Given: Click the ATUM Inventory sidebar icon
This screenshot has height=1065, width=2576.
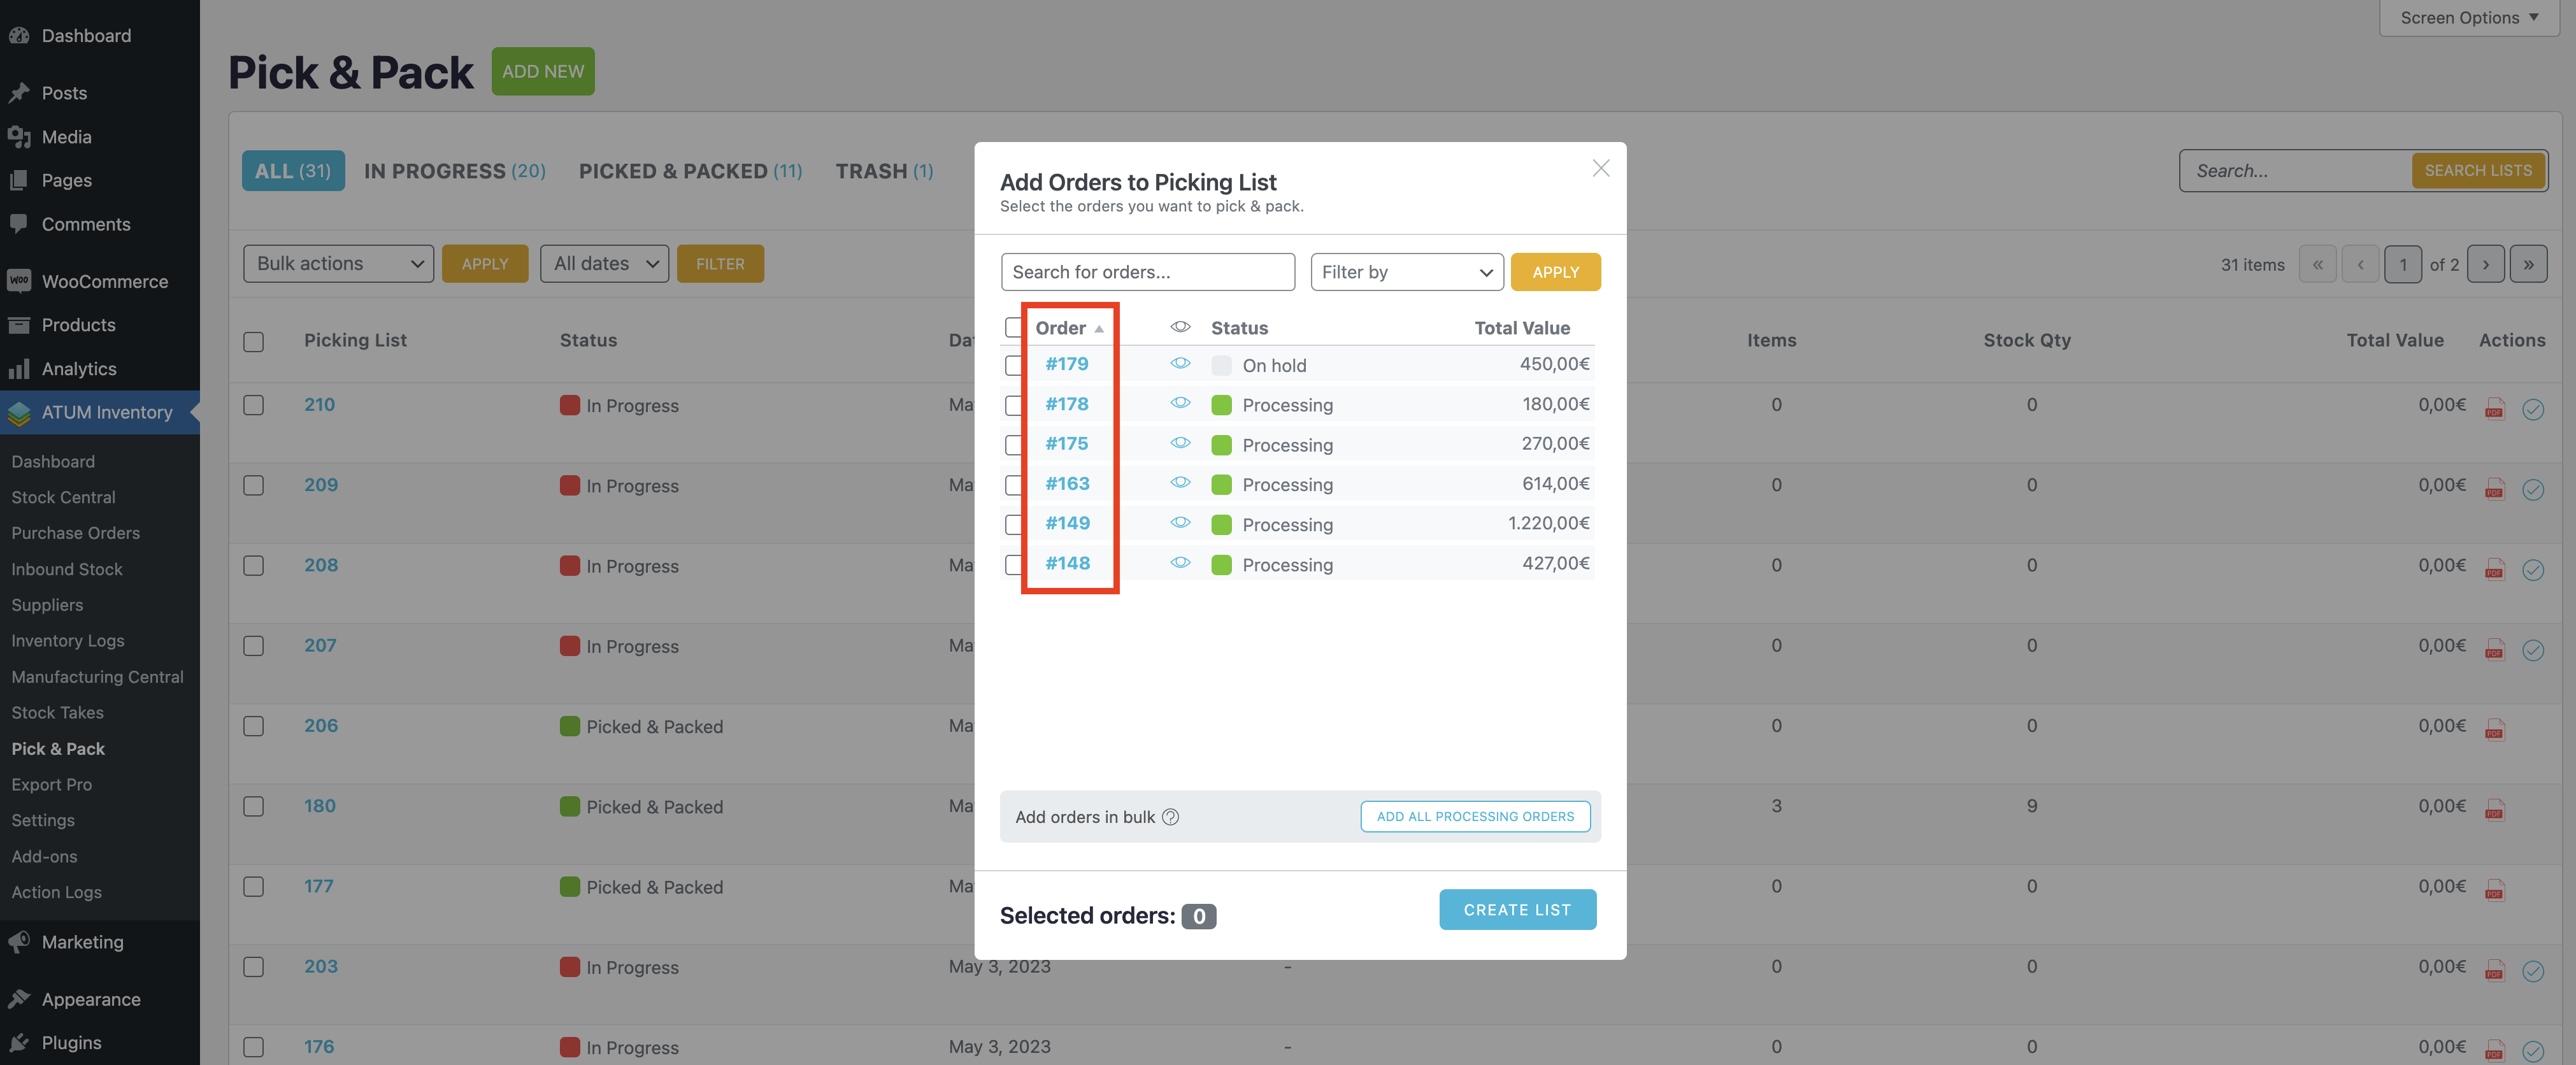Looking at the screenshot, I should 19,413.
